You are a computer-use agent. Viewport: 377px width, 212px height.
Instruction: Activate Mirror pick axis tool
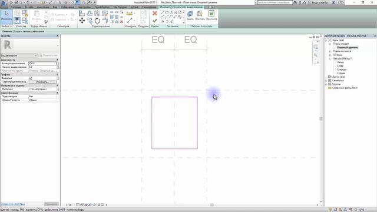pos(97,13)
